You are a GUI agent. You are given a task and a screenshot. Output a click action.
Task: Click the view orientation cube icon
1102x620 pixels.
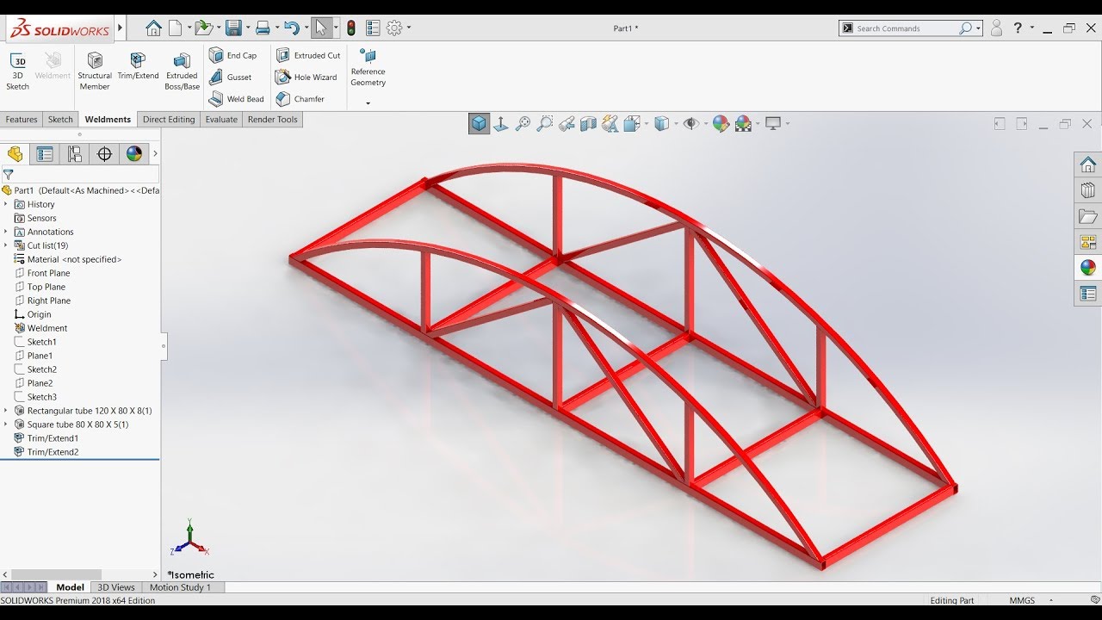point(479,124)
